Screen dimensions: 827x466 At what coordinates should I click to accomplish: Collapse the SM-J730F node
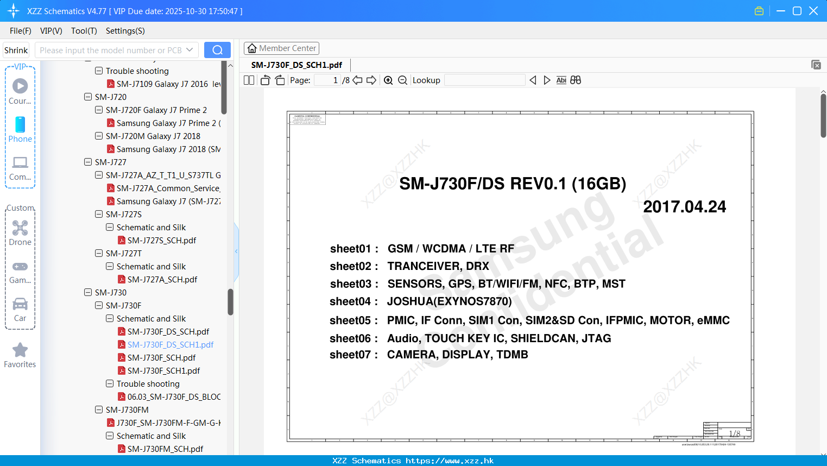99,305
